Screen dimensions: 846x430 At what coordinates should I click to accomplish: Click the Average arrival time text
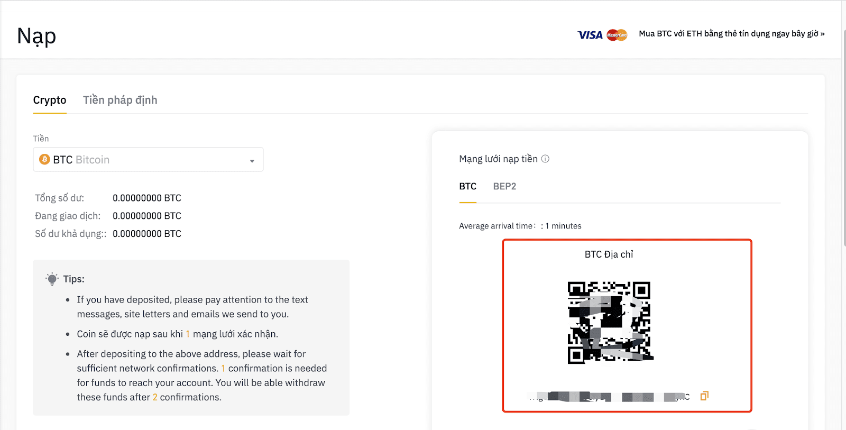[520, 226]
